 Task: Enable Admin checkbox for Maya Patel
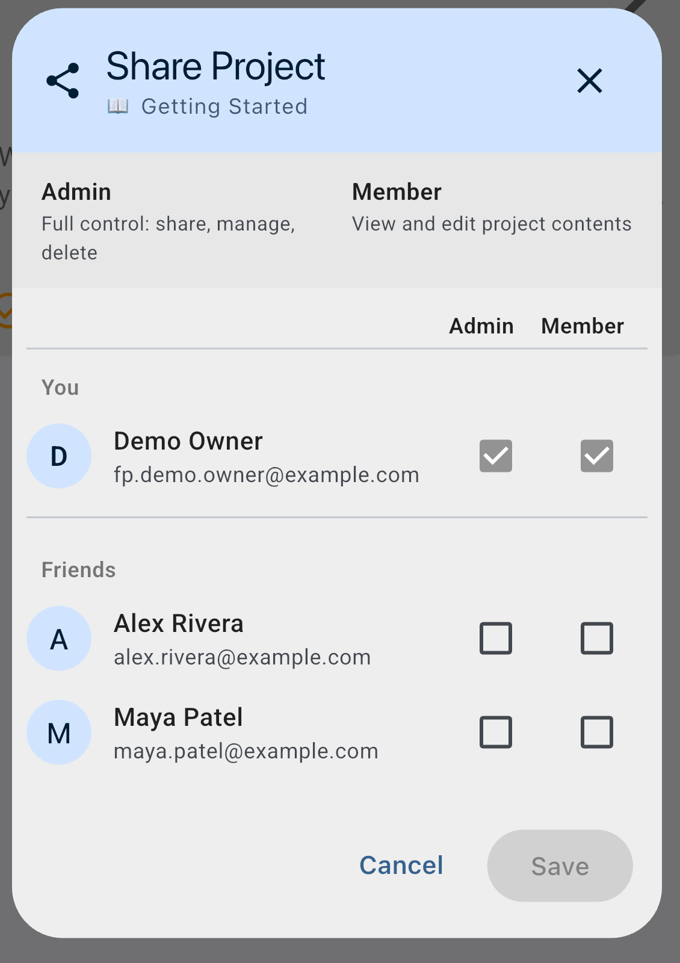(x=496, y=732)
